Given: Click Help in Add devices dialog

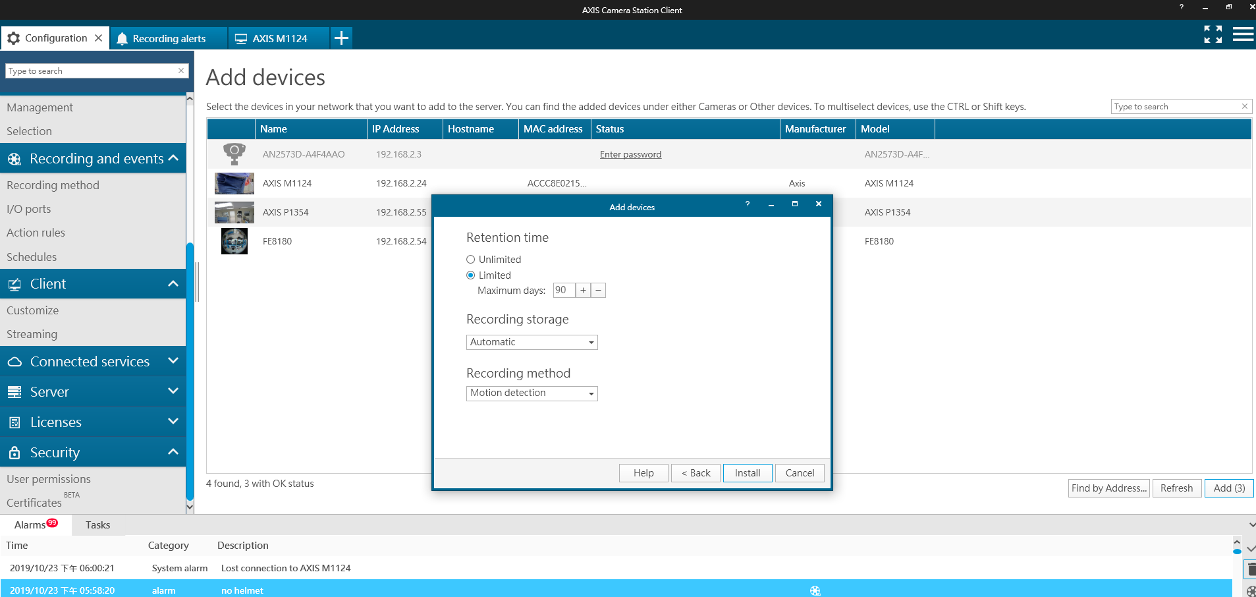Looking at the screenshot, I should coord(643,473).
